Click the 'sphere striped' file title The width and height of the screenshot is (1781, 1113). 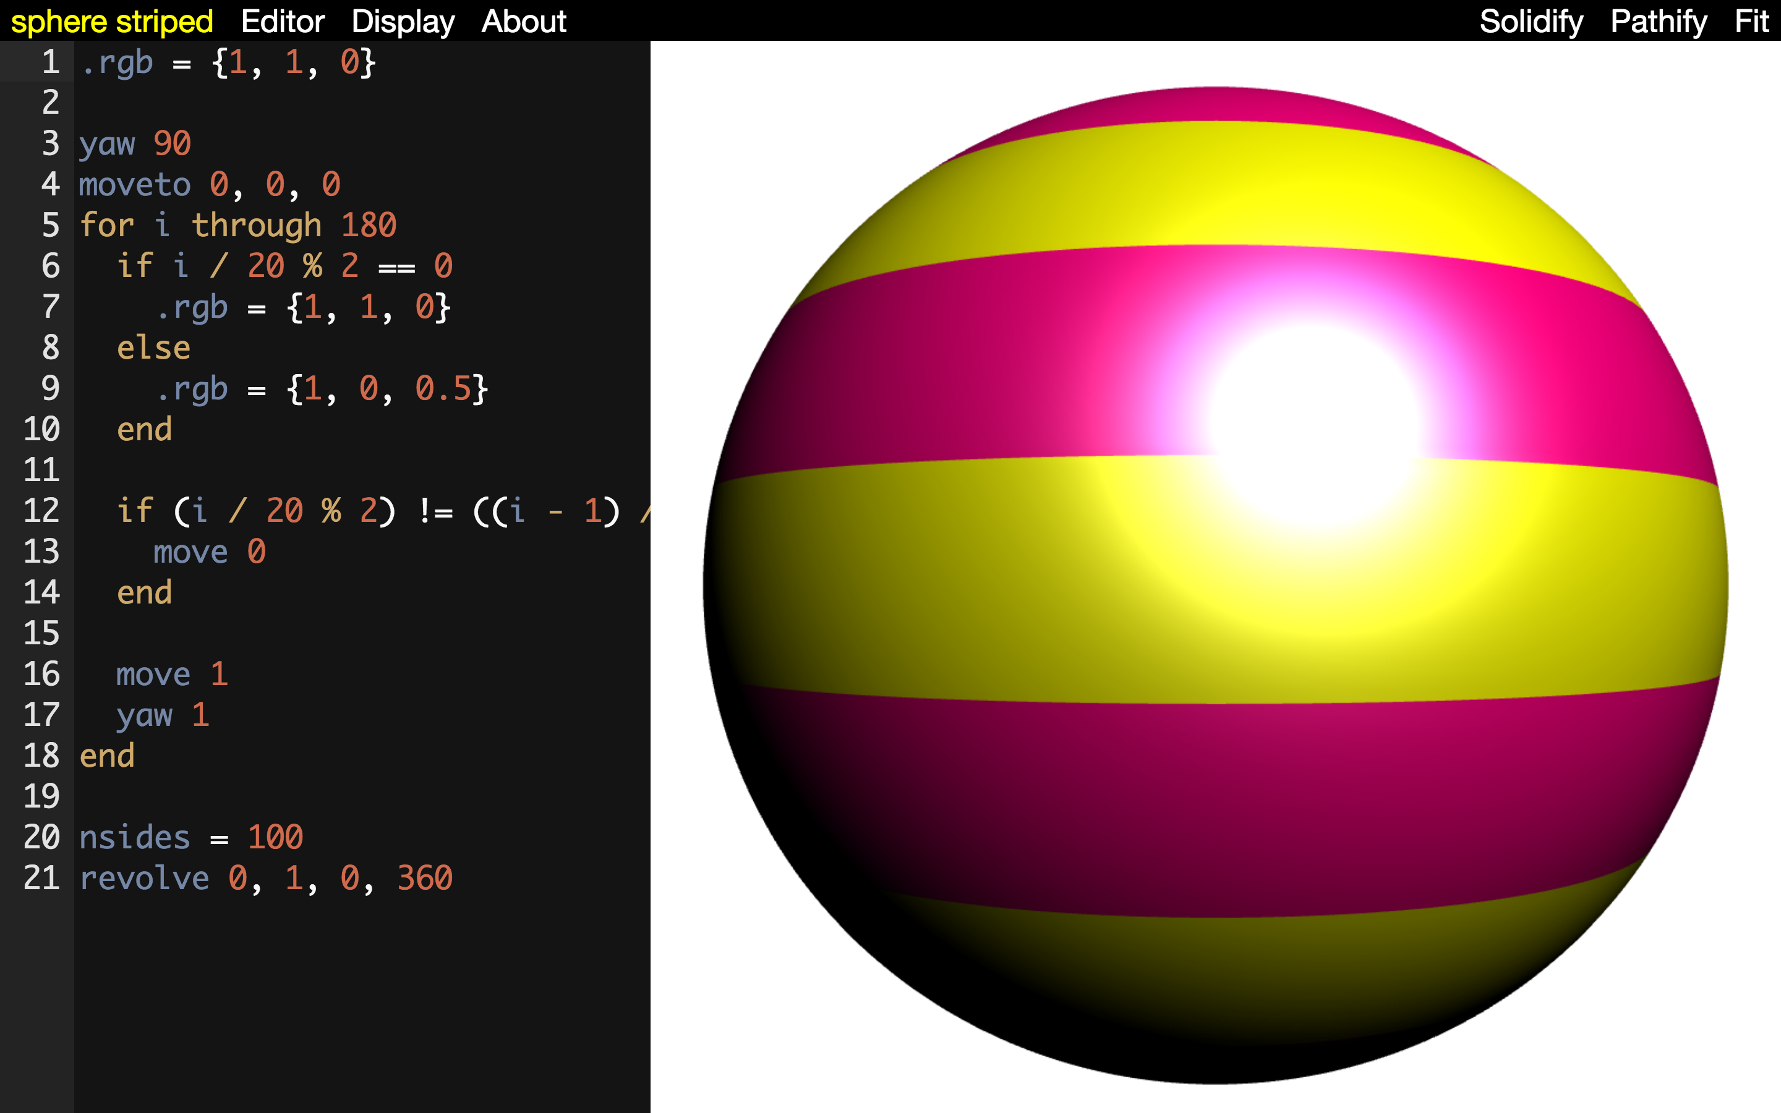click(112, 22)
